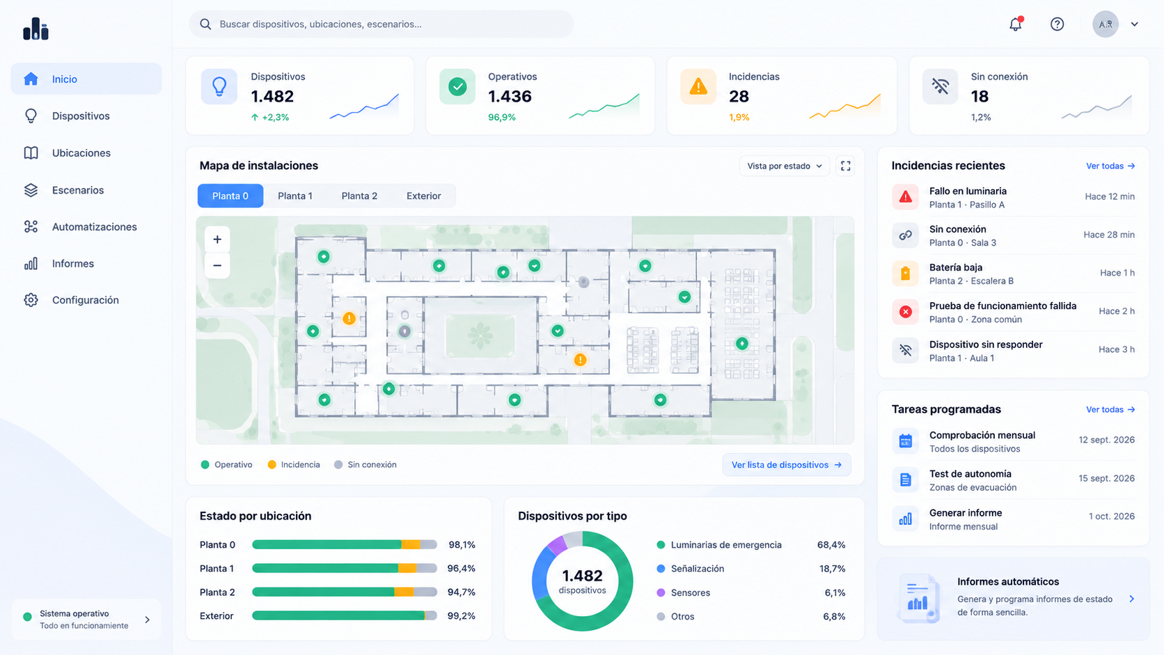Select the Planta 0 tab
The width and height of the screenshot is (1164, 655).
230,196
